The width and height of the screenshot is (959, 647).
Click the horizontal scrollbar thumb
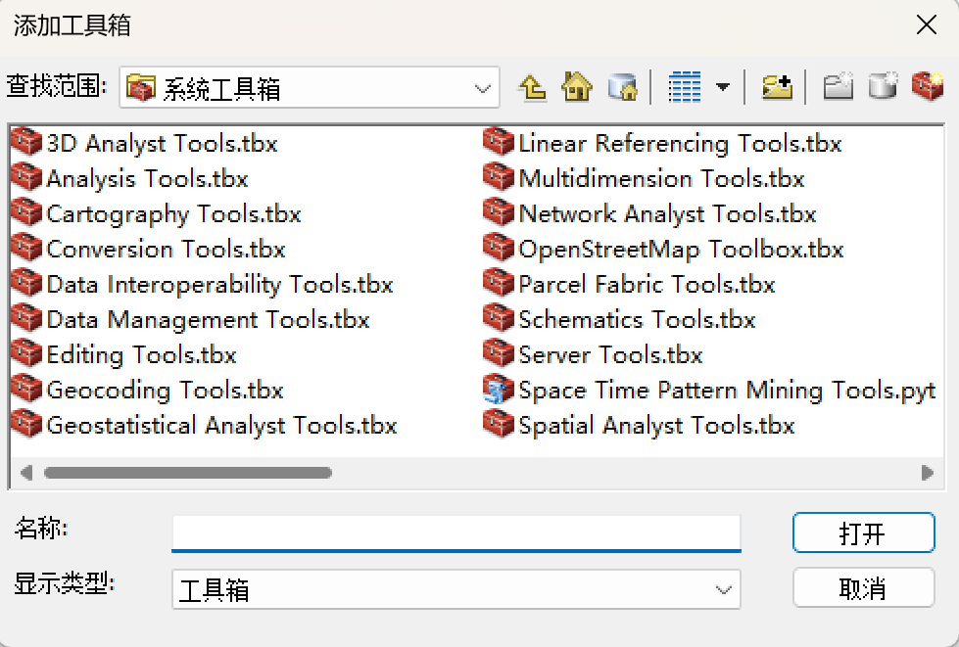[x=188, y=473]
